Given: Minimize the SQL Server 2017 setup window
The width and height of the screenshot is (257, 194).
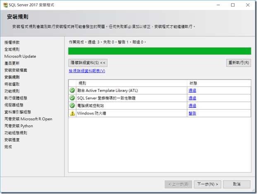Looking at the screenshot, I should point(218,5).
